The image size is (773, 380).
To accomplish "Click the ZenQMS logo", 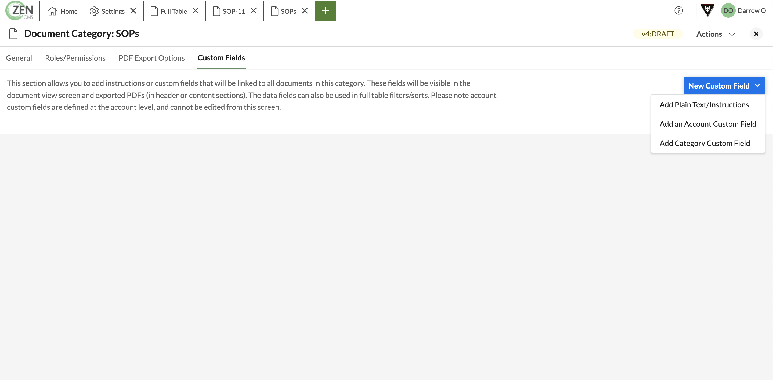I will [x=20, y=10].
